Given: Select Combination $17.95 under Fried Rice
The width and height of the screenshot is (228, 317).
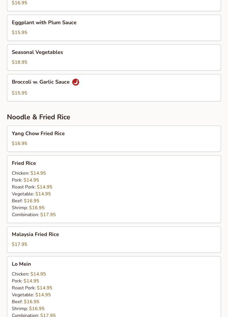Looking at the screenshot, I should [34, 215].
